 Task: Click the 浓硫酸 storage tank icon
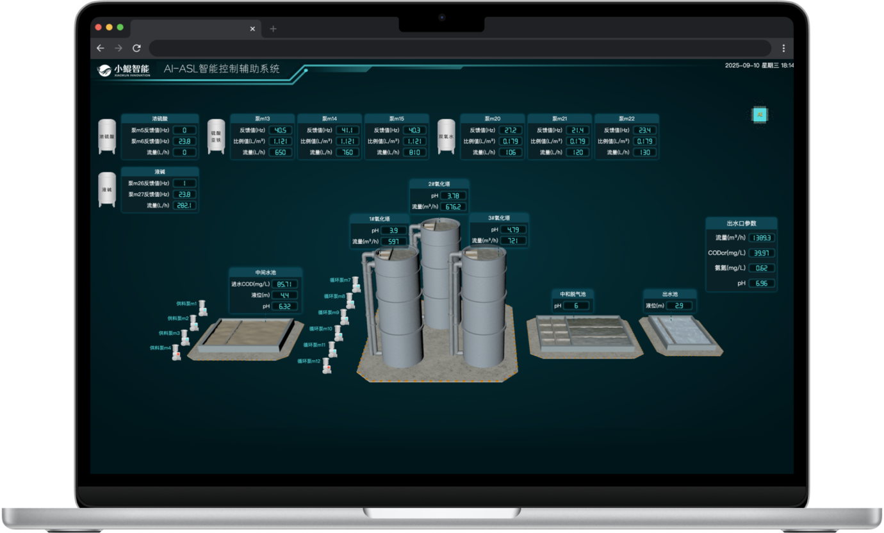pyautogui.click(x=107, y=136)
